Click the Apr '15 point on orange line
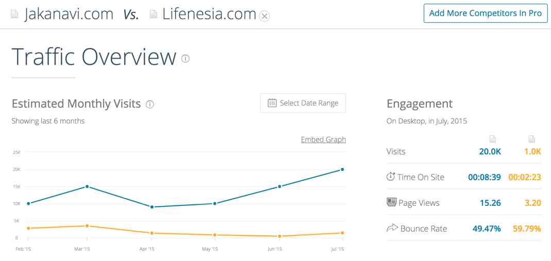551x261 pixels. [152, 233]
